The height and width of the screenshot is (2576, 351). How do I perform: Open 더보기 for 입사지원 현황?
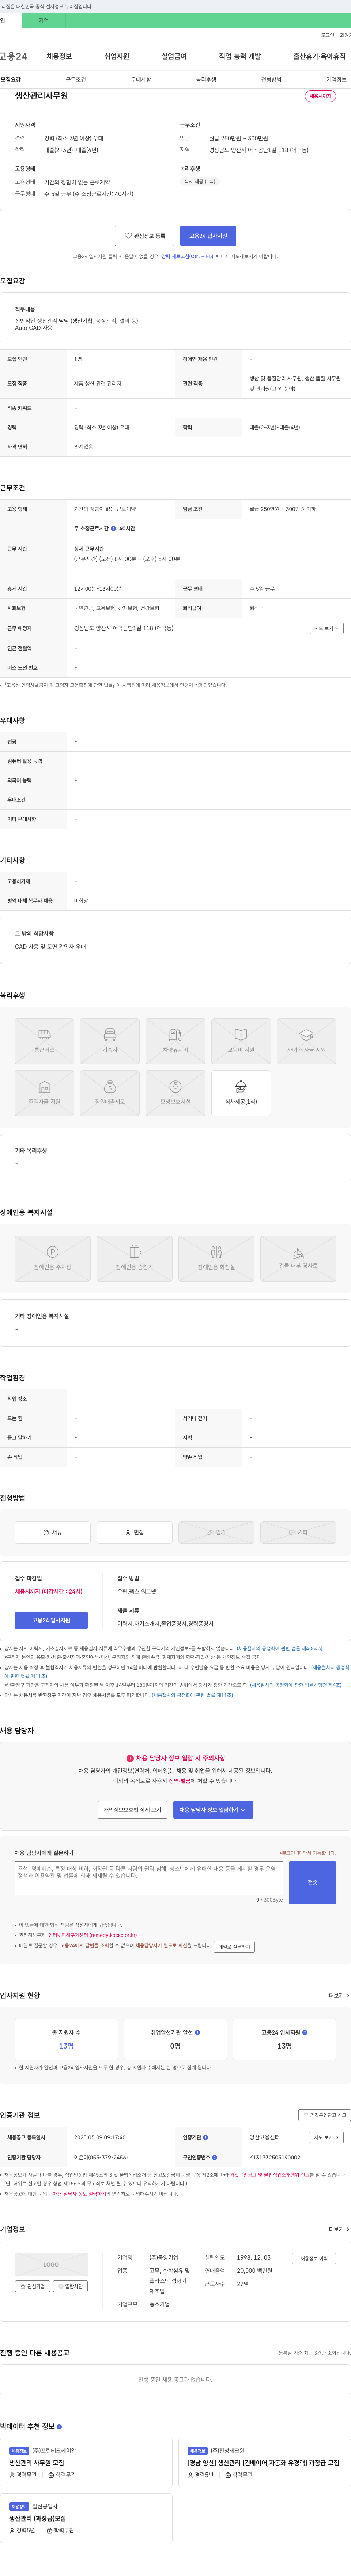(339, 1995)
